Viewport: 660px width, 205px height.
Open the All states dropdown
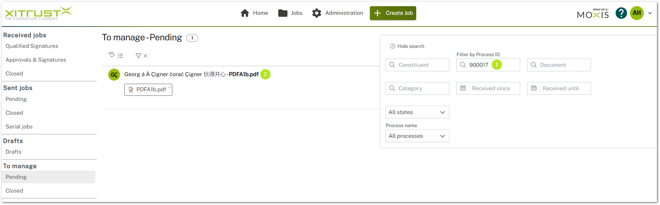point(417,112)
